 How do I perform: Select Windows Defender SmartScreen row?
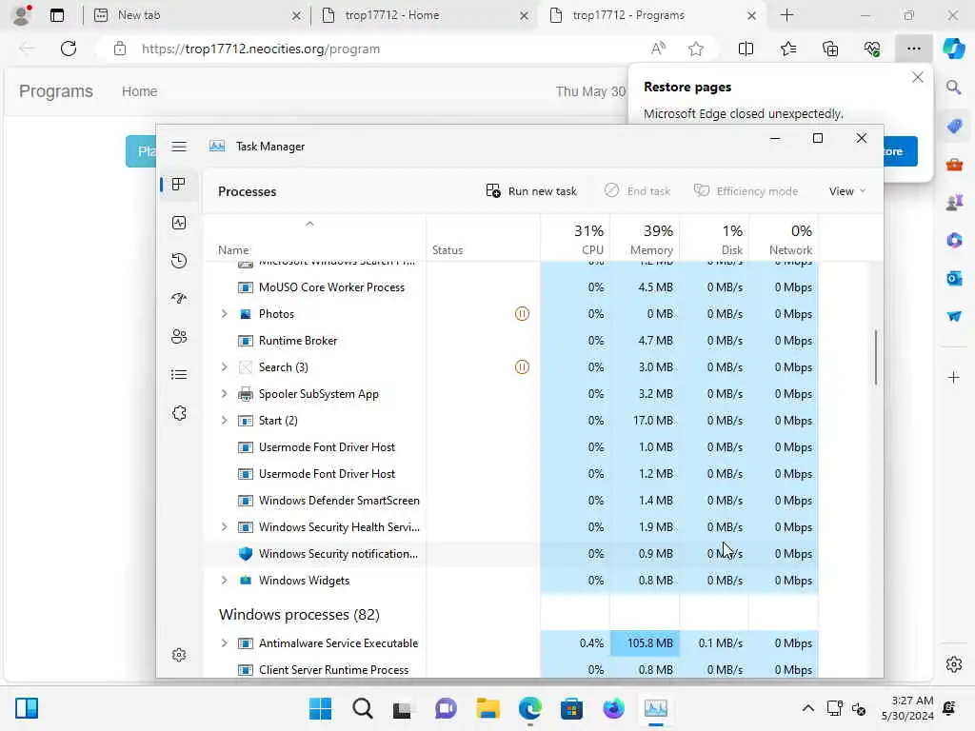(510, 501)
